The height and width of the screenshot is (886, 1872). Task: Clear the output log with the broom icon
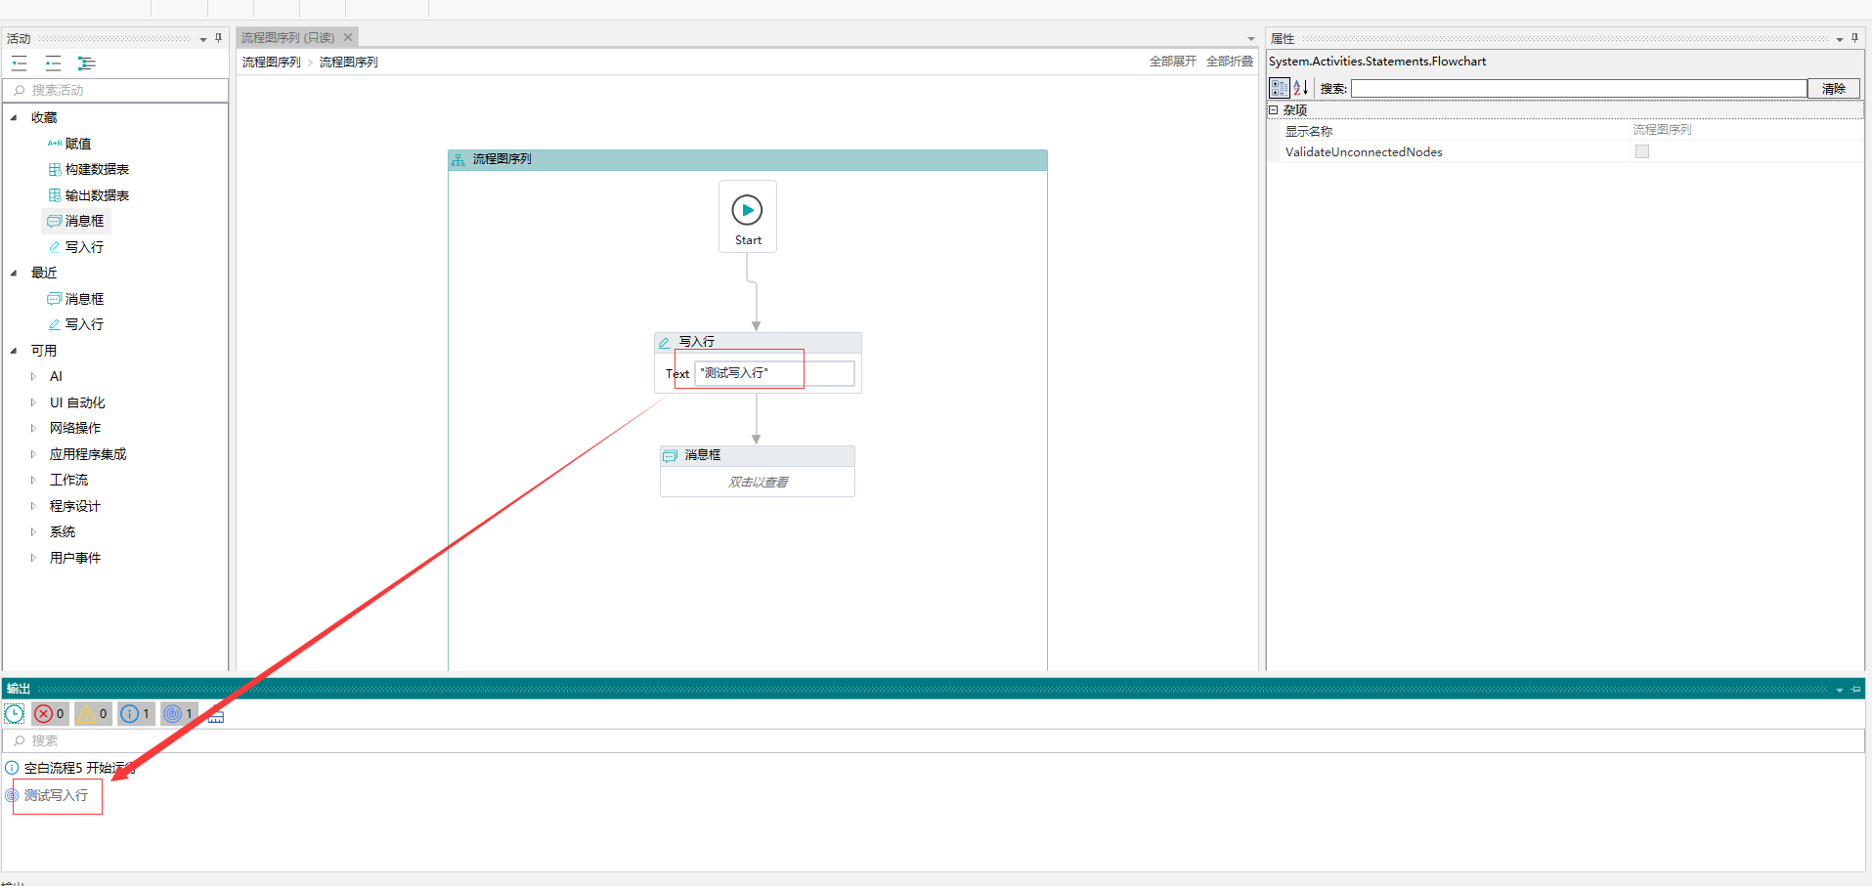point(216,715)
